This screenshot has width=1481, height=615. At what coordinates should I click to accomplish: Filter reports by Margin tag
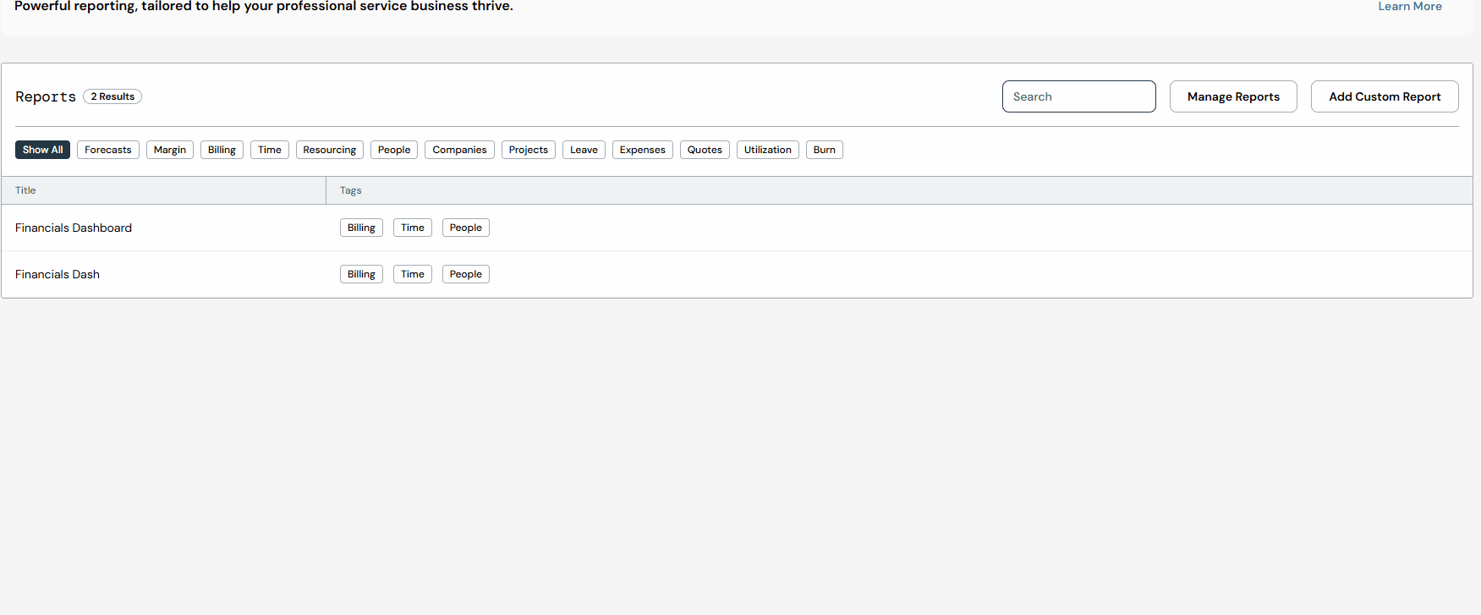pyautogui.click(x=170, y=150)
